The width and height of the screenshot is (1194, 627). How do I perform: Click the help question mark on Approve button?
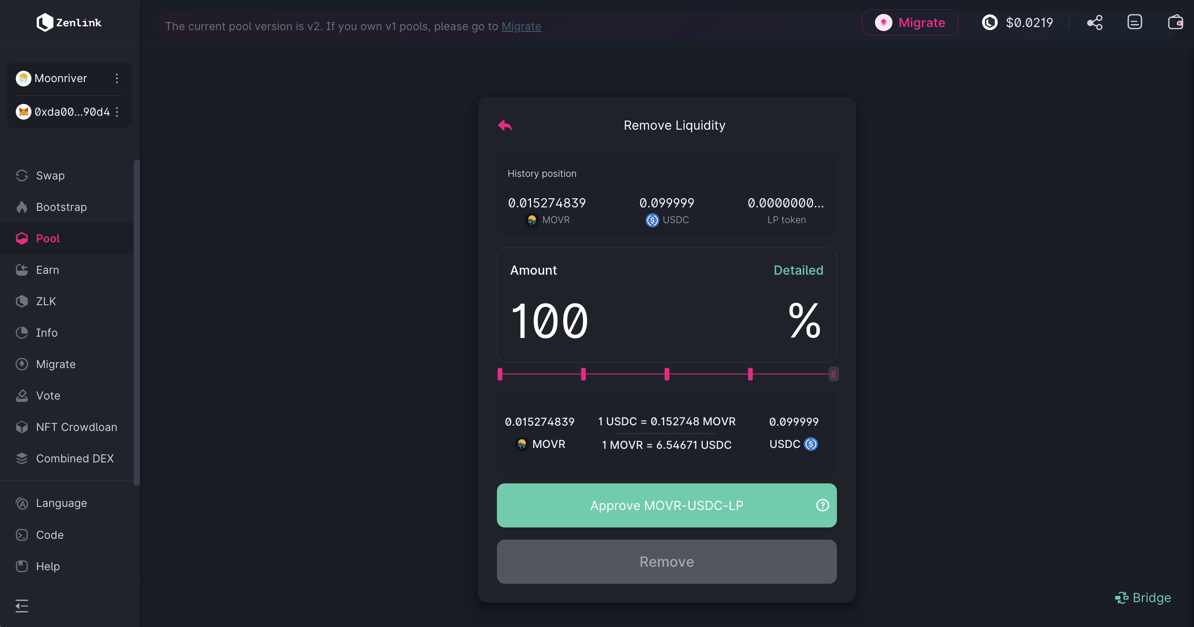pyautogui.click(x=822, y=505)
